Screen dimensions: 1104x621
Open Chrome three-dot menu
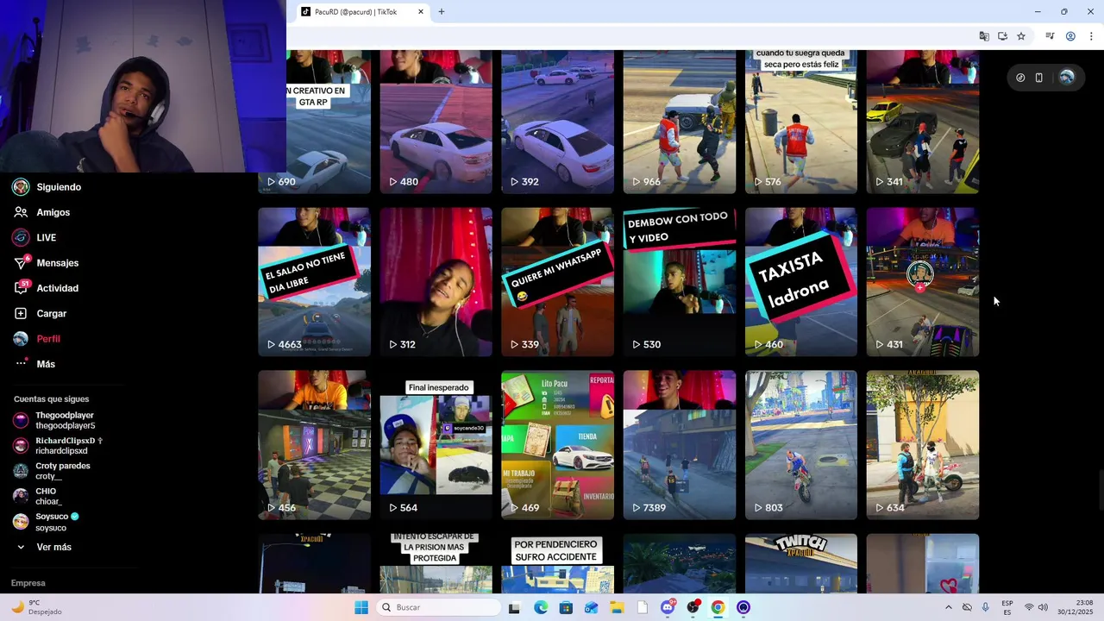pyautogui.click(x=1091, y=36)
